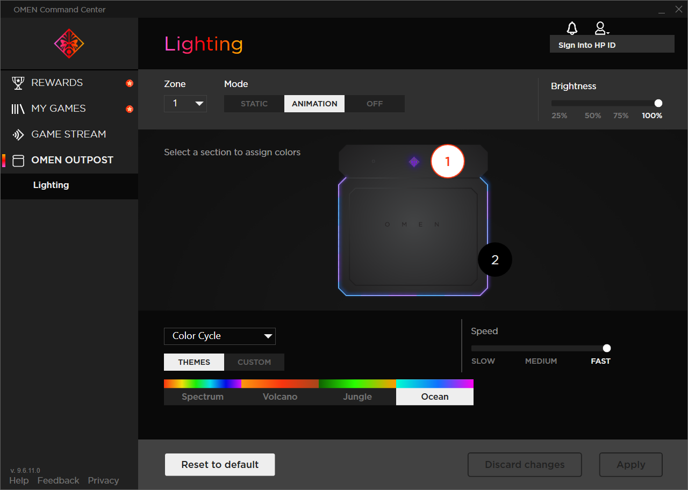Switch lighting mode to STATIC
Screen dimensions: 688x490
[x=254, y=103]
